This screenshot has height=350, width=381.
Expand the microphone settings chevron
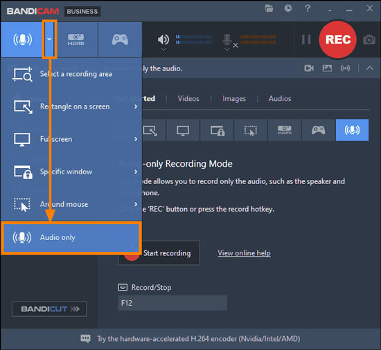point(227,49)
